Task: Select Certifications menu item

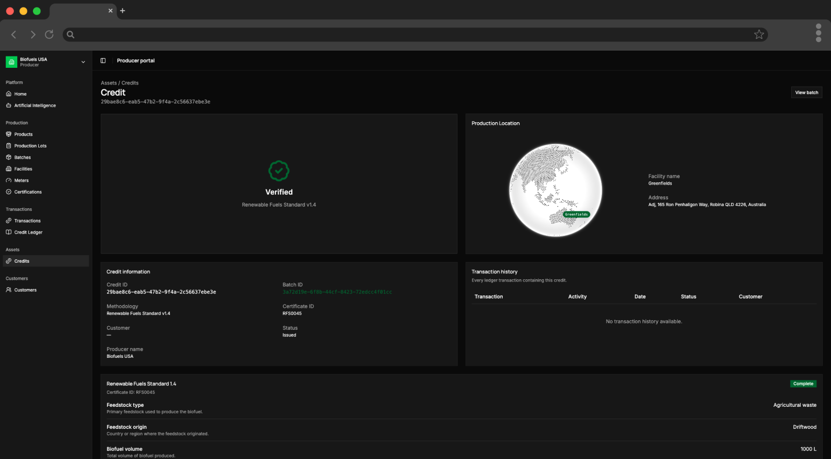Action: pos(46,192)
